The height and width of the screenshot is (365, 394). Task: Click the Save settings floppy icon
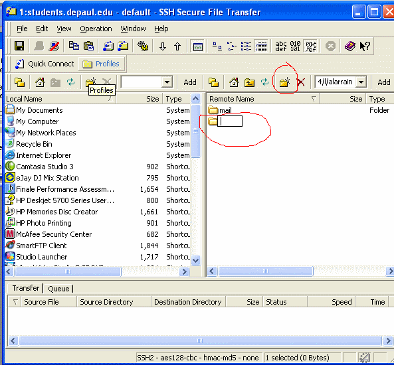(x=19, y=46)
